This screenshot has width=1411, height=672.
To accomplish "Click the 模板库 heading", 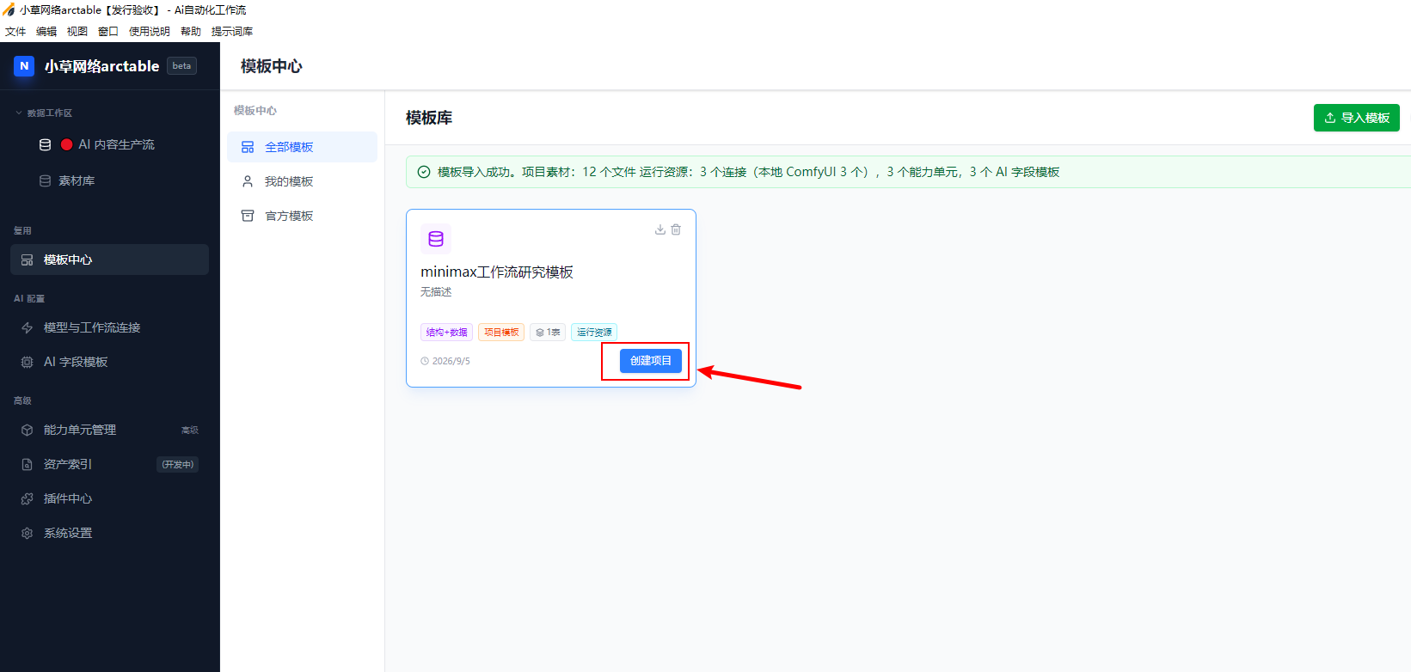I will [429, 118].
